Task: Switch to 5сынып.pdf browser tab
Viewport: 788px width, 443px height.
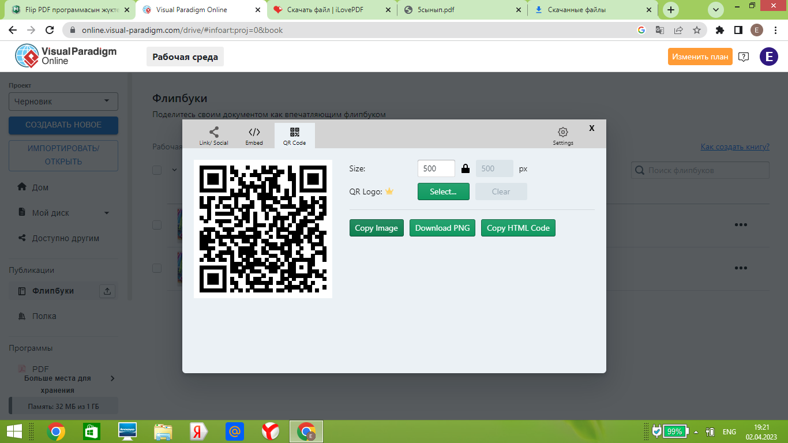Action: 463,10
